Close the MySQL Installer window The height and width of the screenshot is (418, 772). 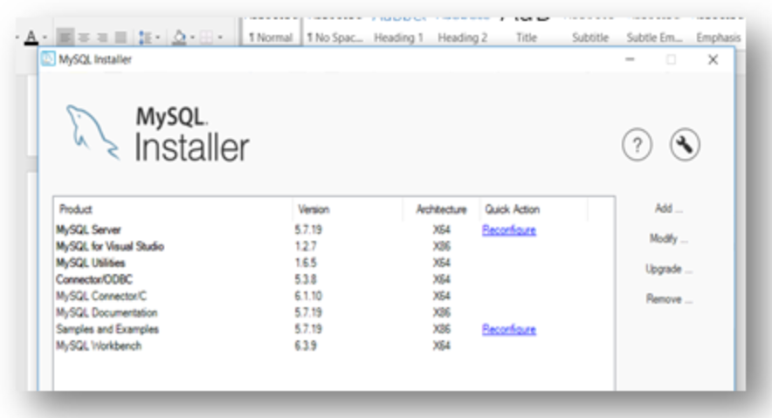713,59
